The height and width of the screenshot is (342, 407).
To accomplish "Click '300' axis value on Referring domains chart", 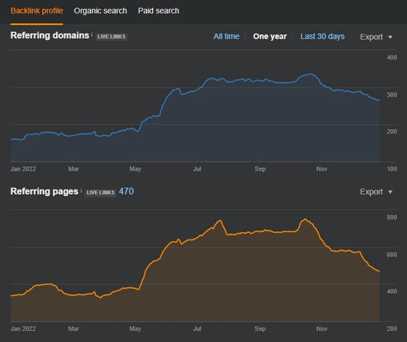I will click(392, 95).
